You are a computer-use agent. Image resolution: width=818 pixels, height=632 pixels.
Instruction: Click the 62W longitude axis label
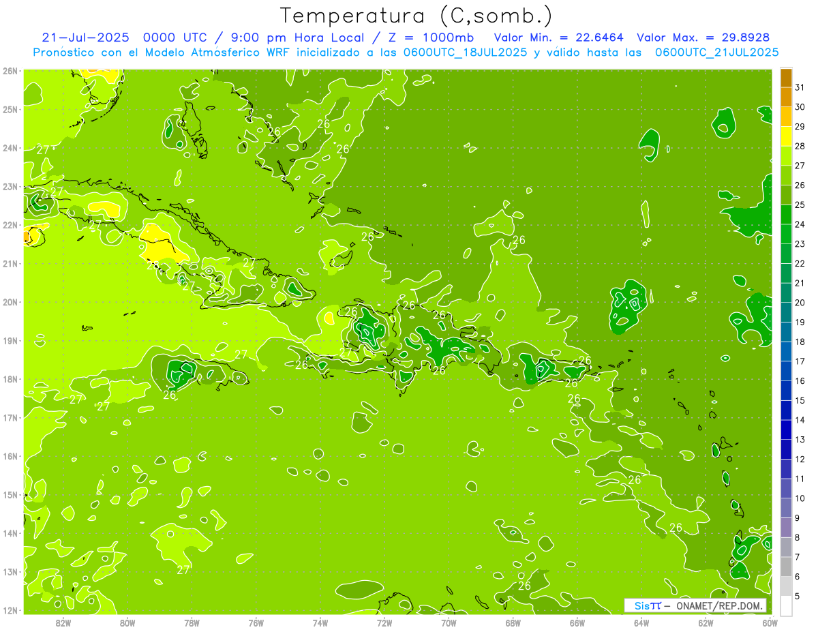coord(706,622)
